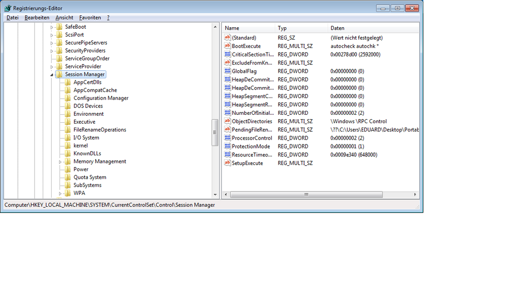Click the horizontal scrollbar in values pane
Viewport: 508px width, 285px height.
[x=306, y=194]
